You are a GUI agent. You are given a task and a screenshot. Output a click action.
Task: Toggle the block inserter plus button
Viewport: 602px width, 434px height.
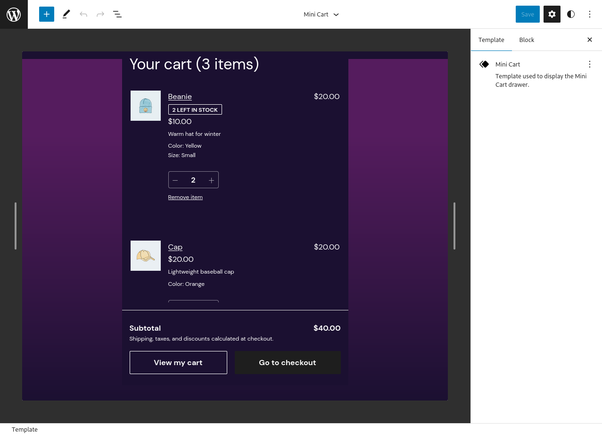tap(47, 14)
